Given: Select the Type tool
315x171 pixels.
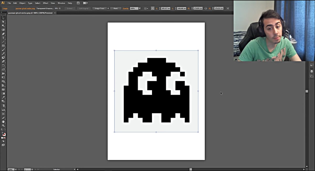Looking at the screenshot, I should pyautogui.click(x=3, y=38).
